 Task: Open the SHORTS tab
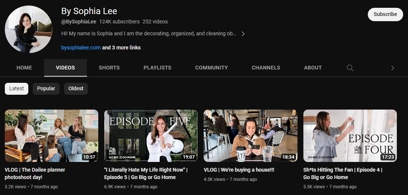[109, 68]
